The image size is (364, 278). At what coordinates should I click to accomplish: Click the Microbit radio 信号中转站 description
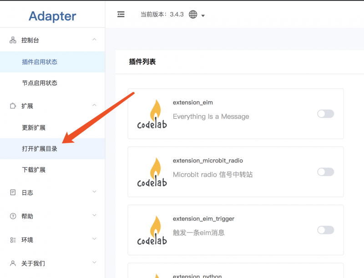(x=212, y=175)
